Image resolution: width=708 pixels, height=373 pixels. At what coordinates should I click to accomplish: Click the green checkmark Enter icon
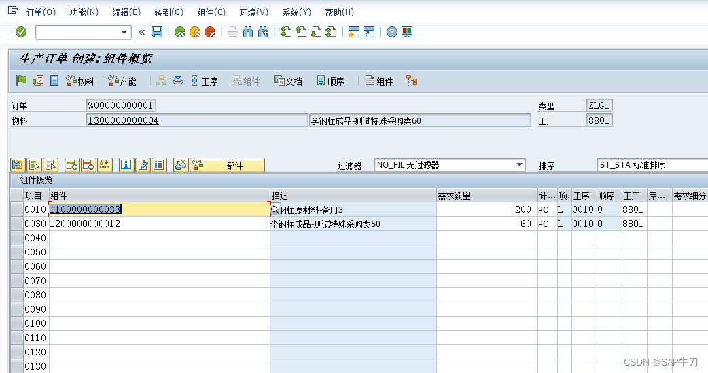coord(21,32)
